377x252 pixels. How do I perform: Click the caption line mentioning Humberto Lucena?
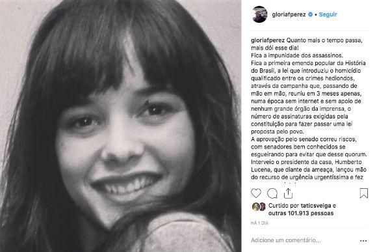306,162
